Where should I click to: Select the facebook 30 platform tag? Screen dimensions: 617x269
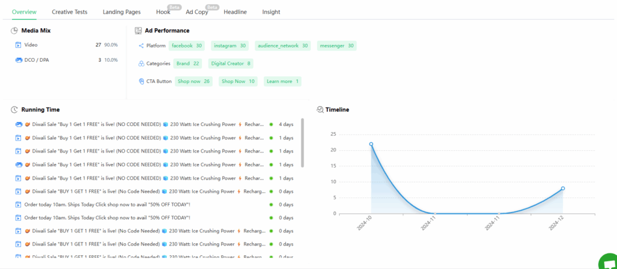187,46
